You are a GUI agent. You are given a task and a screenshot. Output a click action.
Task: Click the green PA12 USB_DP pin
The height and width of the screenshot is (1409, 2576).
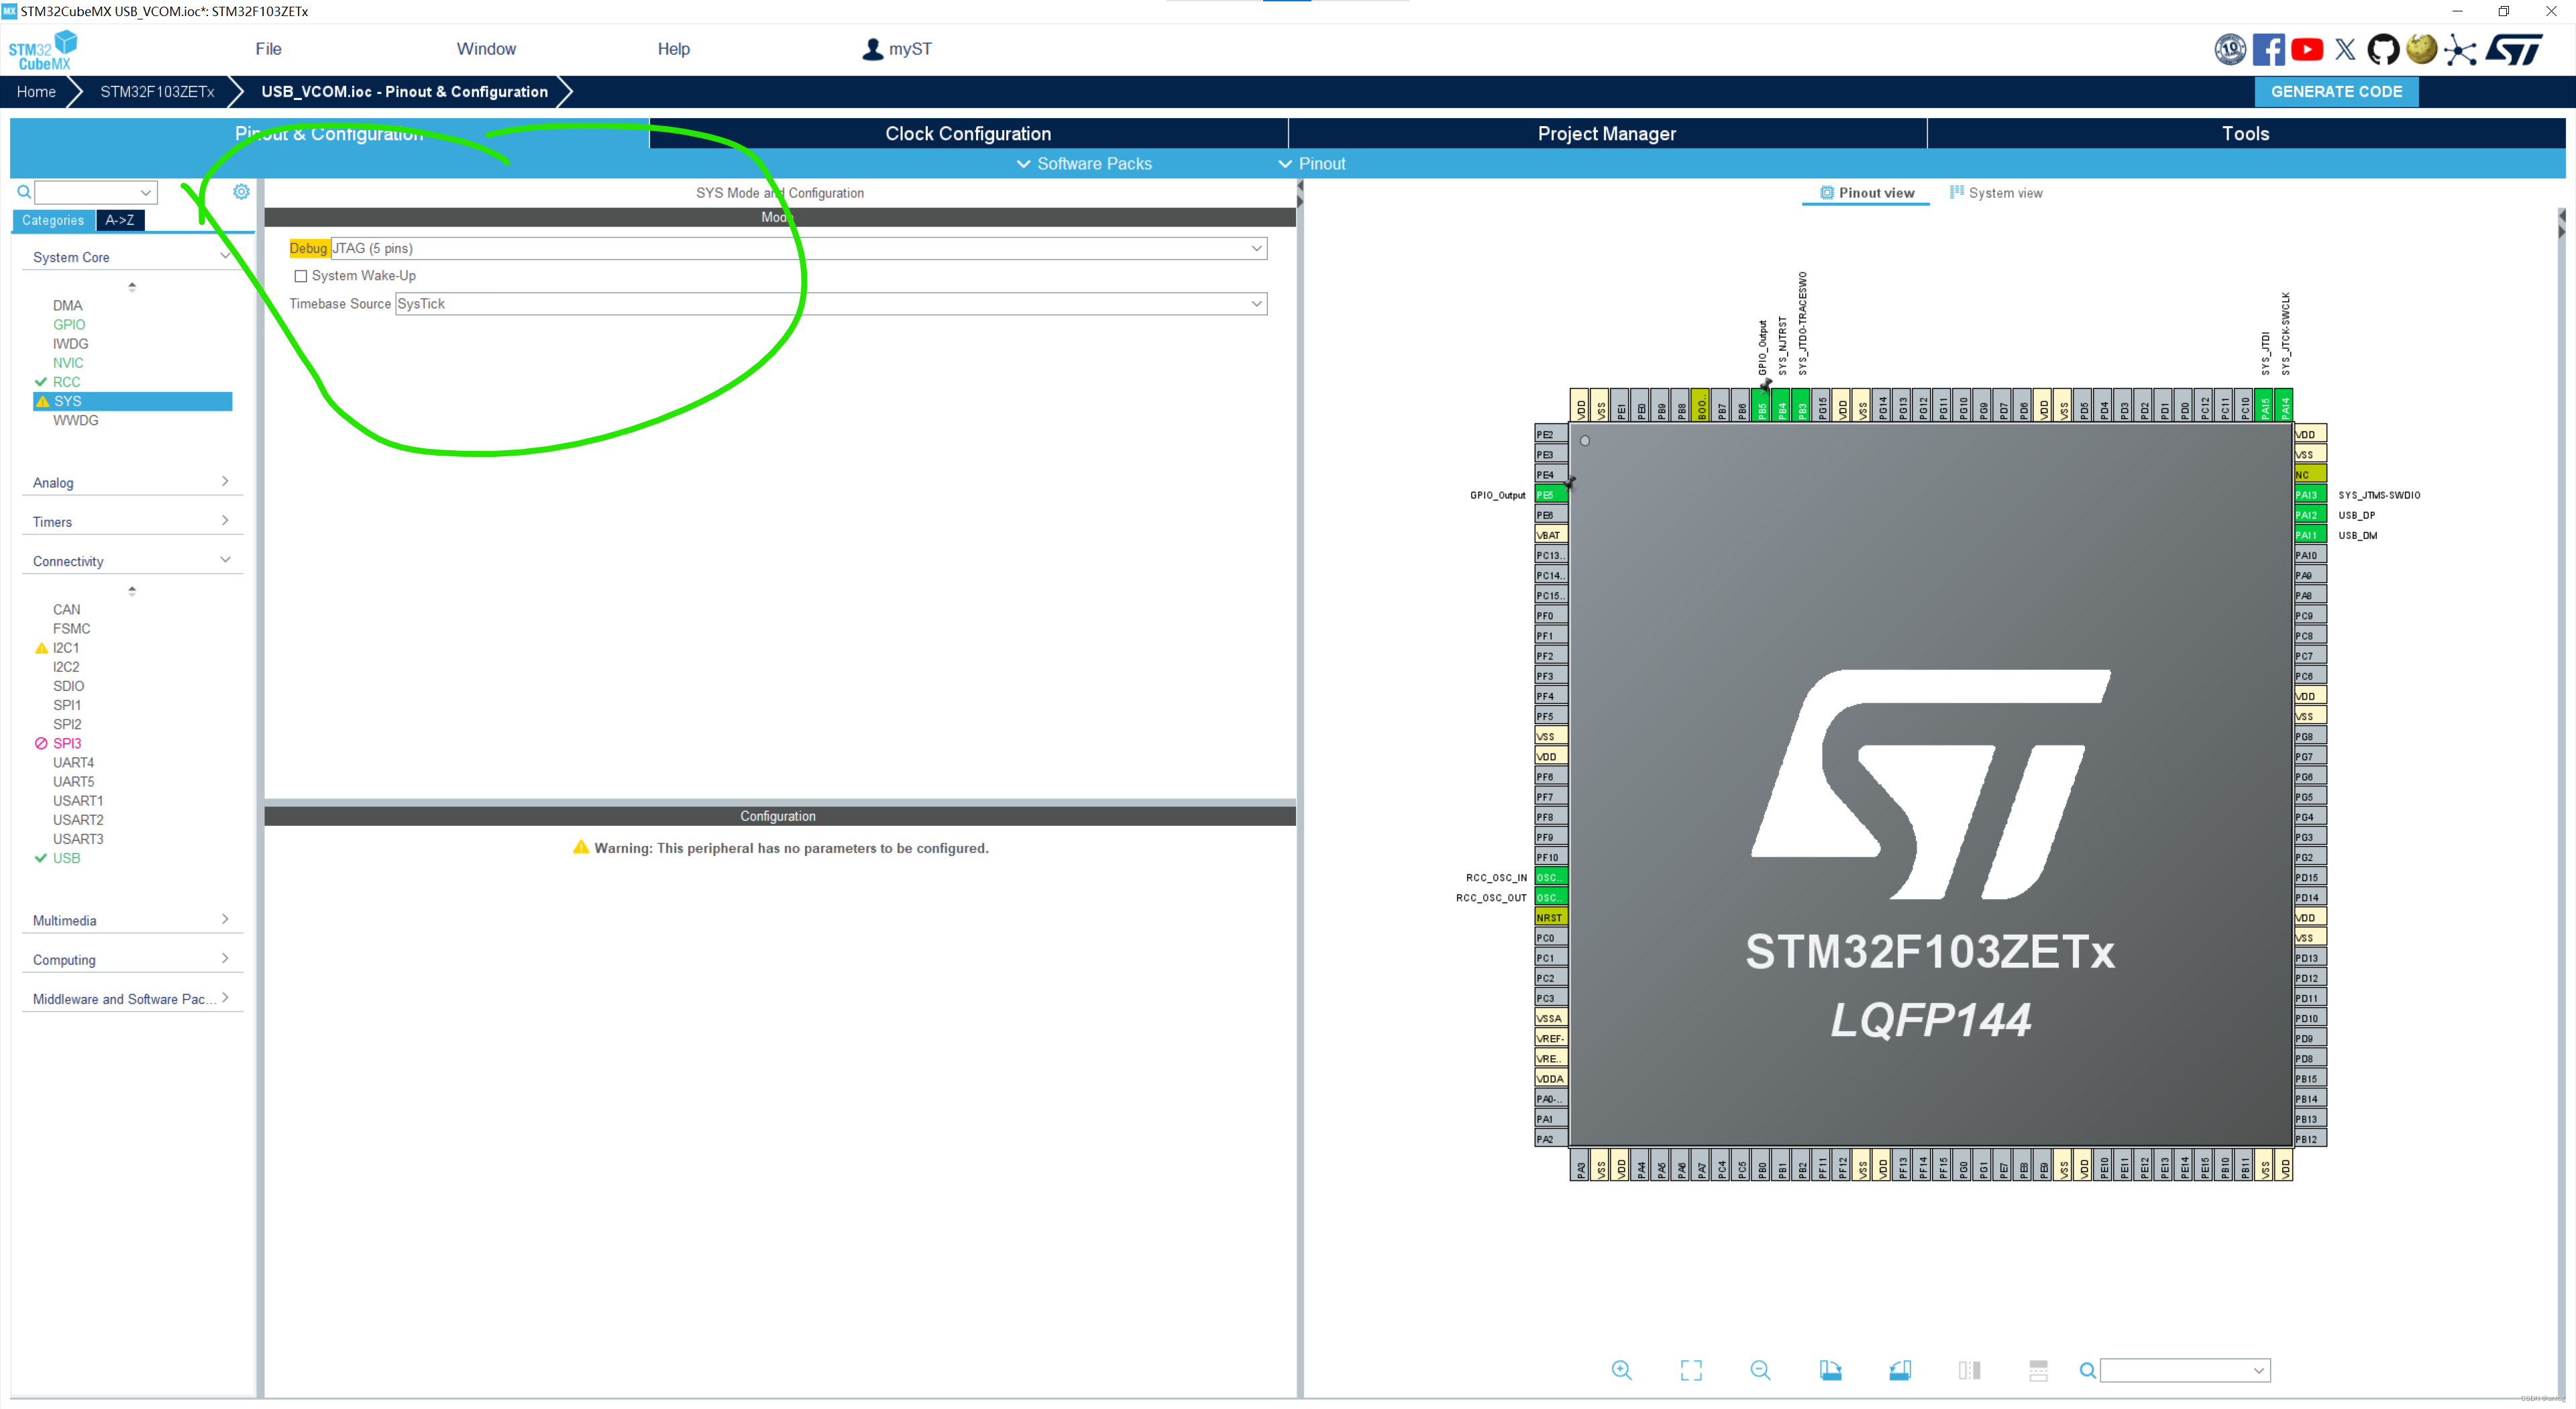[2308, 515]
